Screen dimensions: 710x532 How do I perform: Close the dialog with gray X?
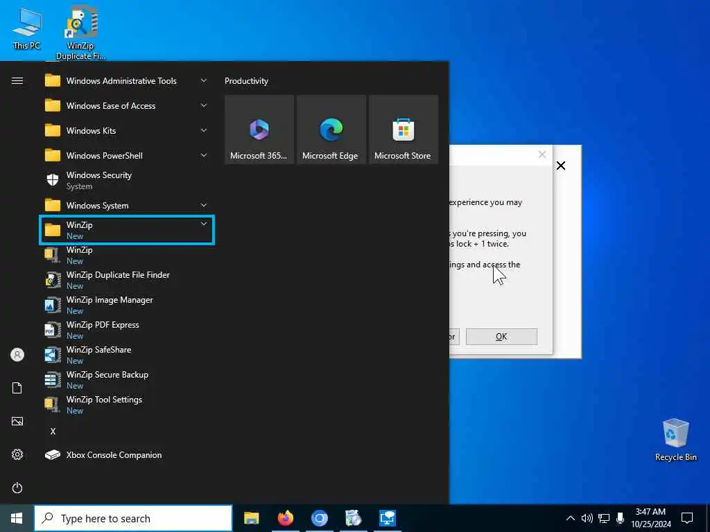(x=542, y=154)
